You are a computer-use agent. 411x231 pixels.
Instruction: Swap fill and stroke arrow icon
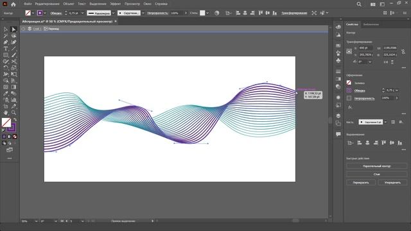click(x=15, y=119)
